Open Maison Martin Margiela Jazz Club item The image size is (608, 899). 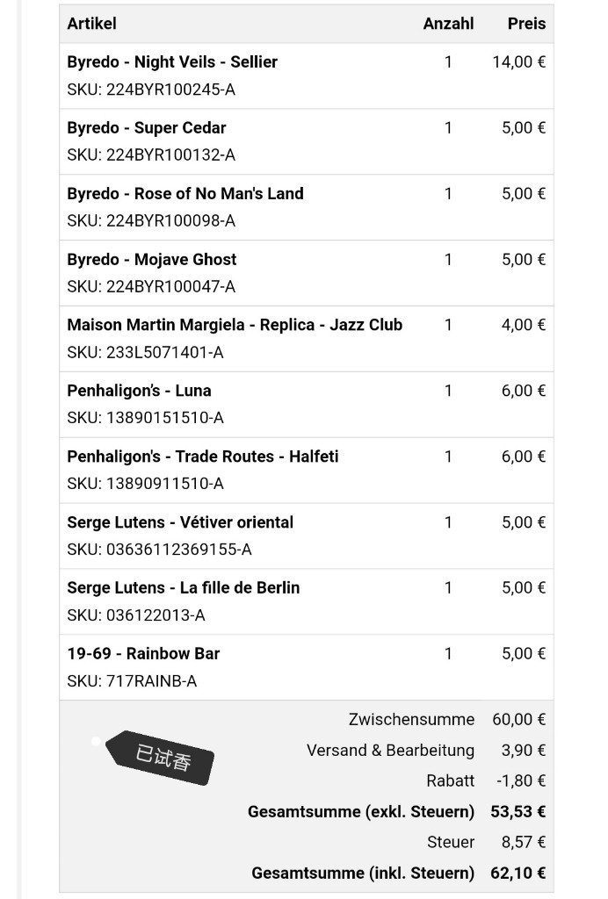235,325
